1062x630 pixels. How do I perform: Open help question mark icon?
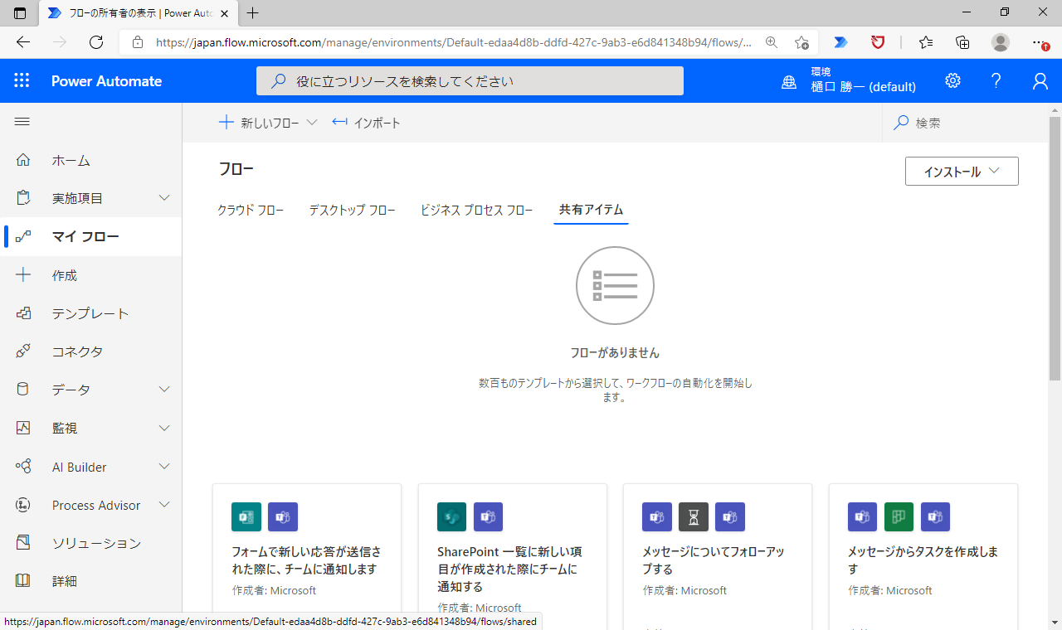tap(996, 80)
